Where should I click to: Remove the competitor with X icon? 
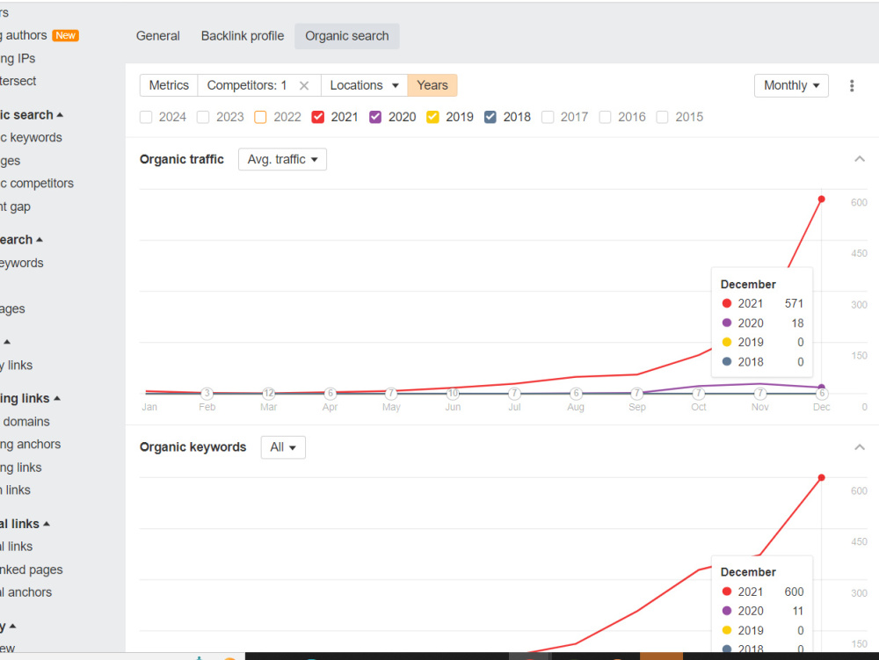click(x=304, y=86)
